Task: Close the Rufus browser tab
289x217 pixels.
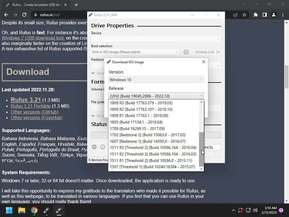Action: (65, 5)
